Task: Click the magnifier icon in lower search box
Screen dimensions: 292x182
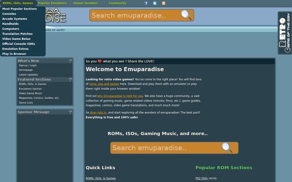Action: (x=227, y=147)
